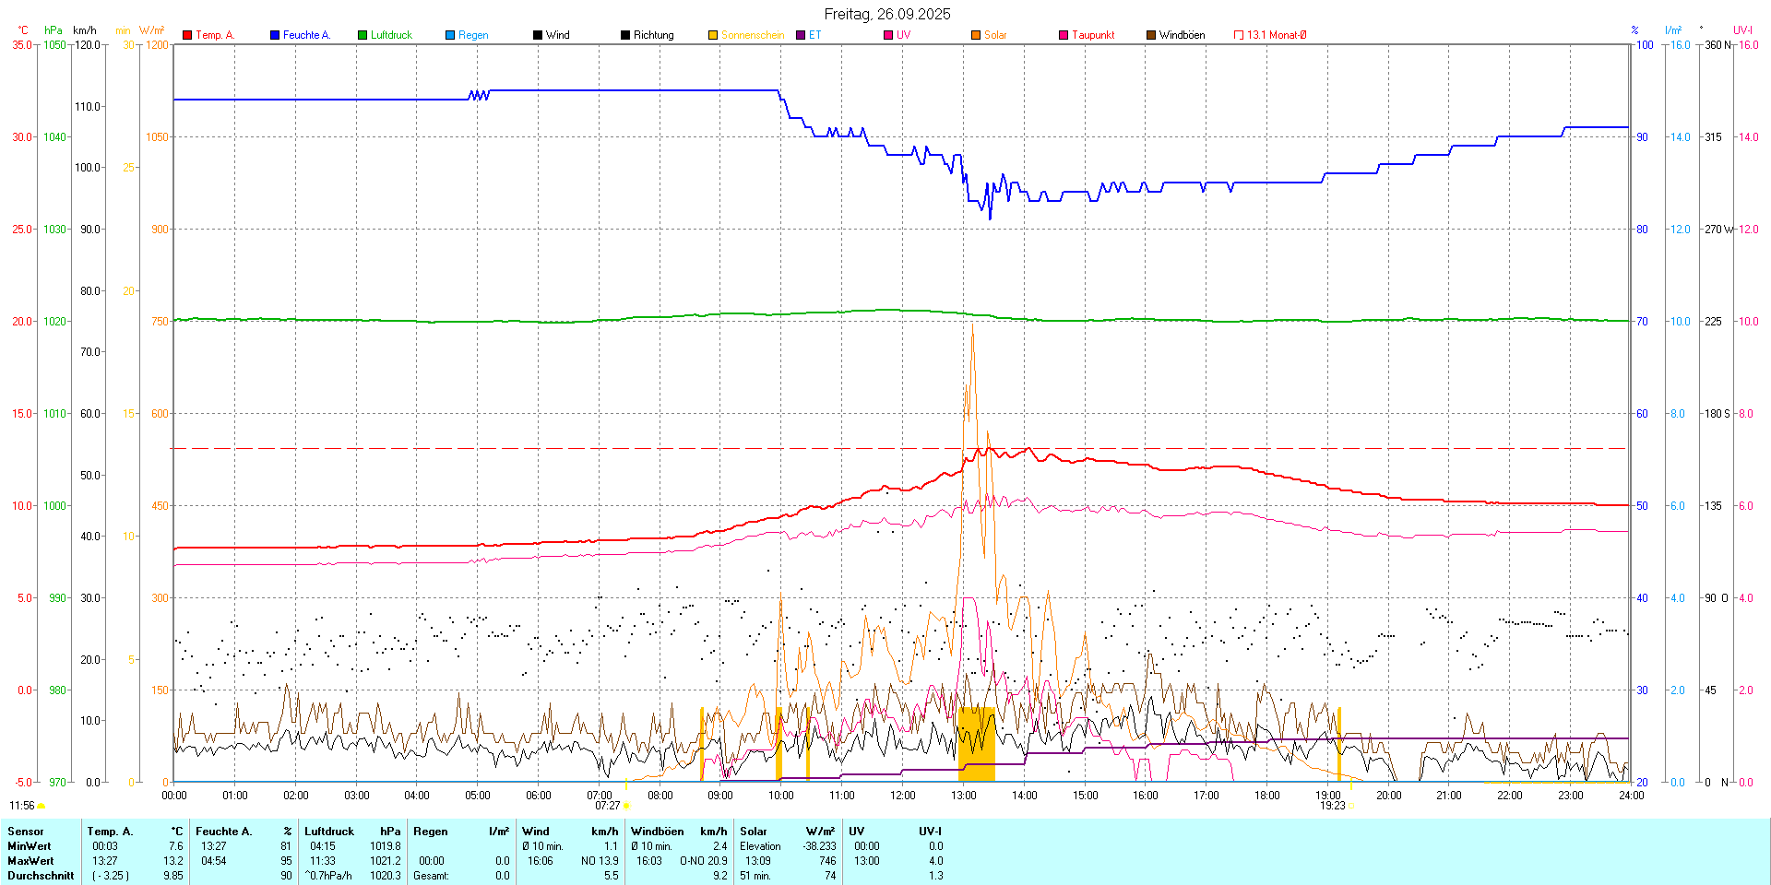Click the black Richtung legend square
Screen dimensions: 1771x885
coord(625,35)
